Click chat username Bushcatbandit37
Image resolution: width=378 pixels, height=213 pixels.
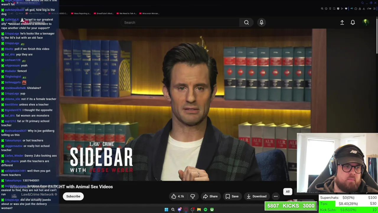pos(16,131)
